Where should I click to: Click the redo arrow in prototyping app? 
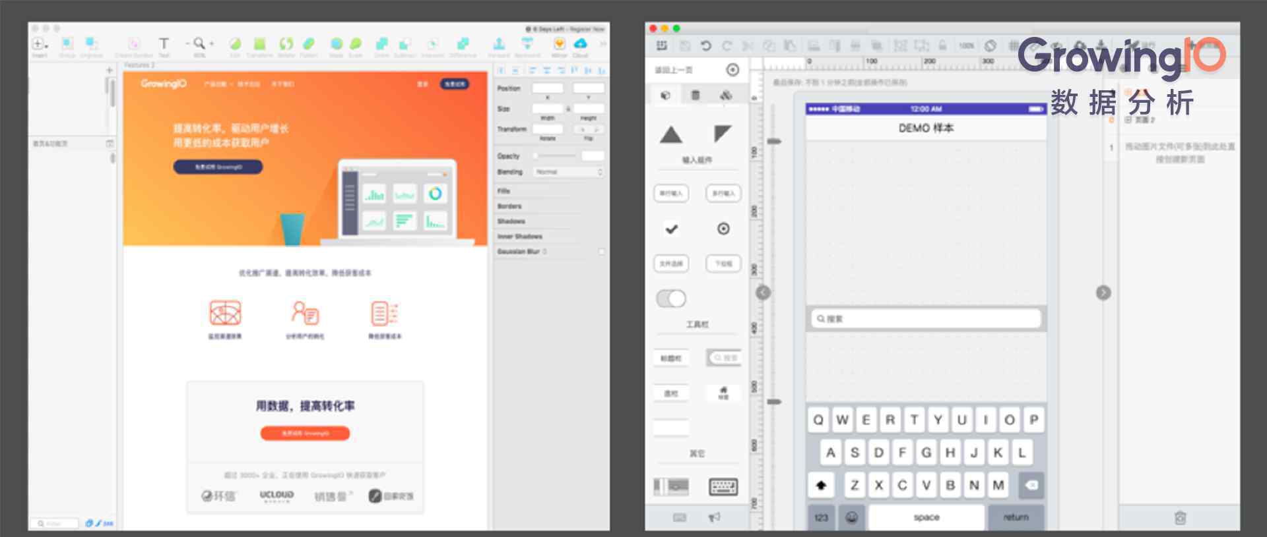[727, 45]
